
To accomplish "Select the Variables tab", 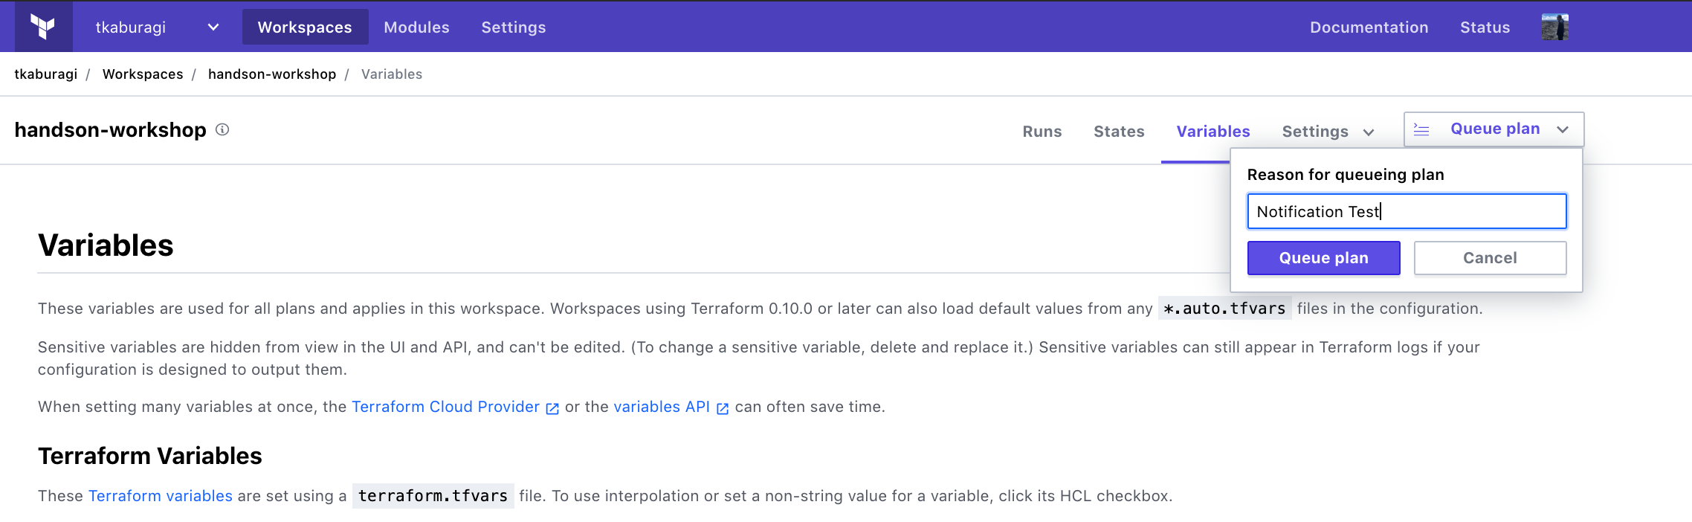I will point(1213,132).
